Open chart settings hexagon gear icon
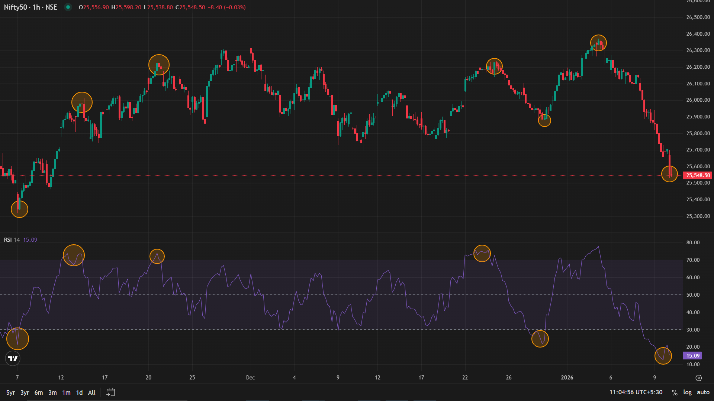The height and width of the screenshot is (401, 714). click(698, 378)
